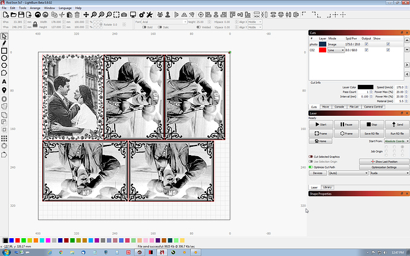The height and width of the screenshot is (256, 410).
Task: Click the Pan four-arrow icon
Action: coord(86,15)
